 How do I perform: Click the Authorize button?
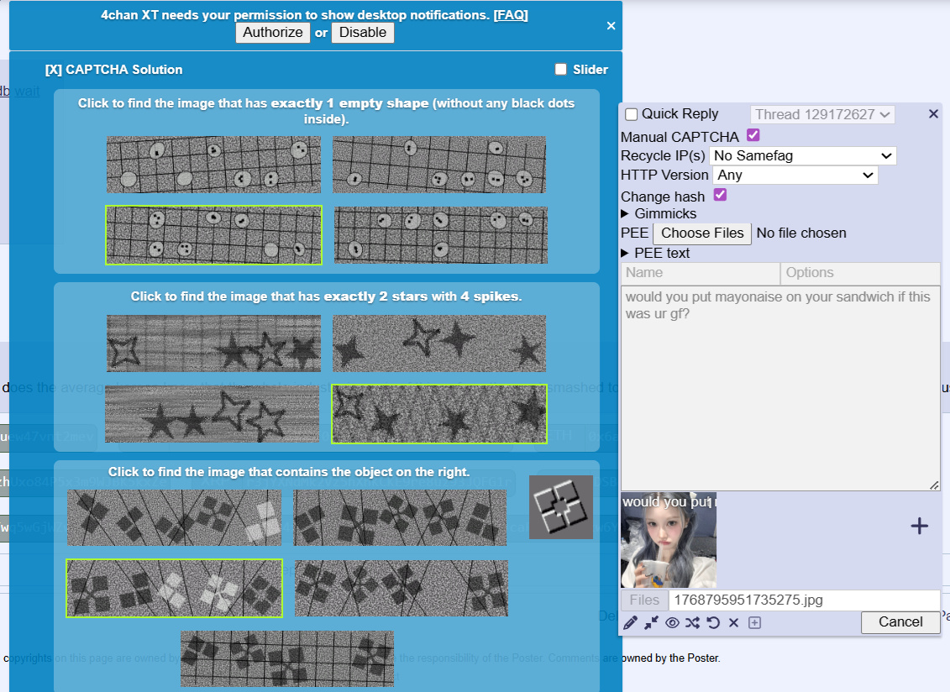pyautogui.click(x=273, y=33)
